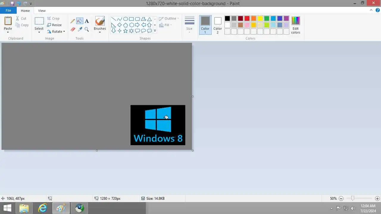Viewport: 381px width, 214px height.
Task: Open File Explorer from the taskbar
Action: point(24,208)
